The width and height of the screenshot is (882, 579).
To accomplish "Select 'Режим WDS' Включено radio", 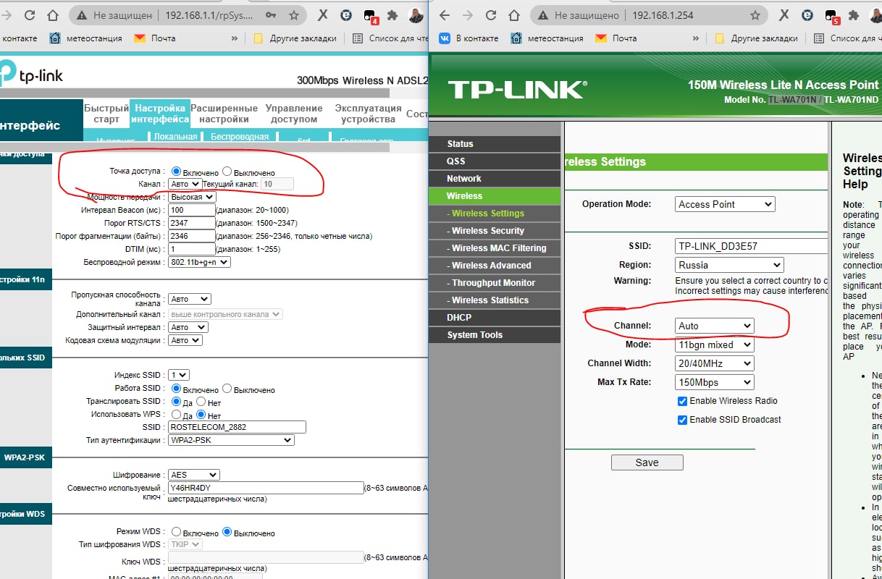I will 176,532.
